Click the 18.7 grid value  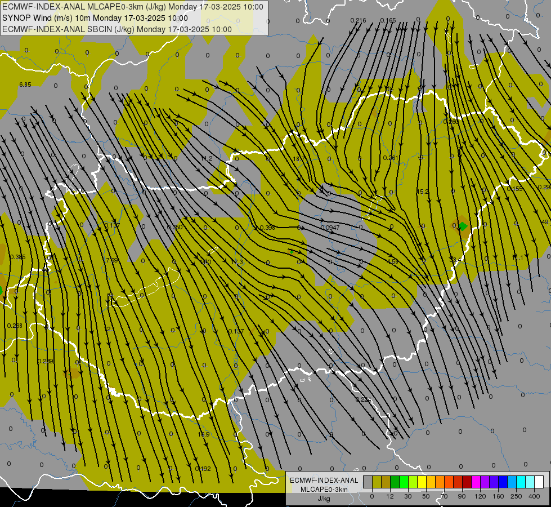[298, 159]
